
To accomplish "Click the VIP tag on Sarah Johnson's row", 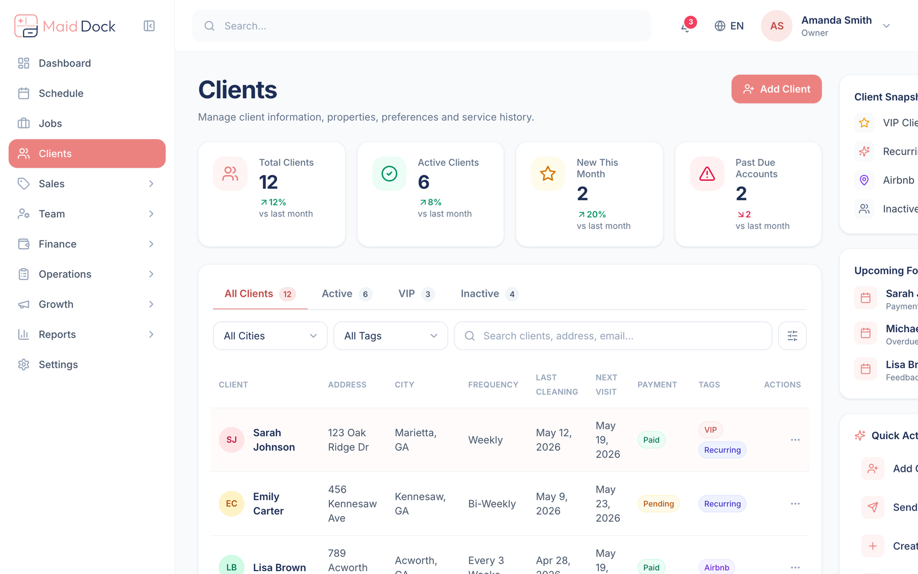I will [x=710, y=430].
